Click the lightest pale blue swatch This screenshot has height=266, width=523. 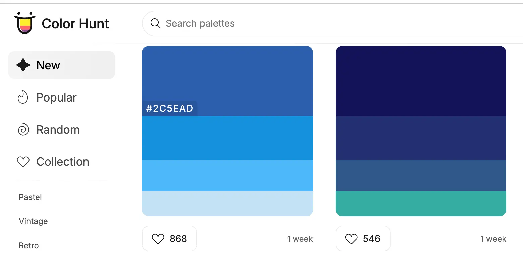pyautogui.click(x=228, y=203)
